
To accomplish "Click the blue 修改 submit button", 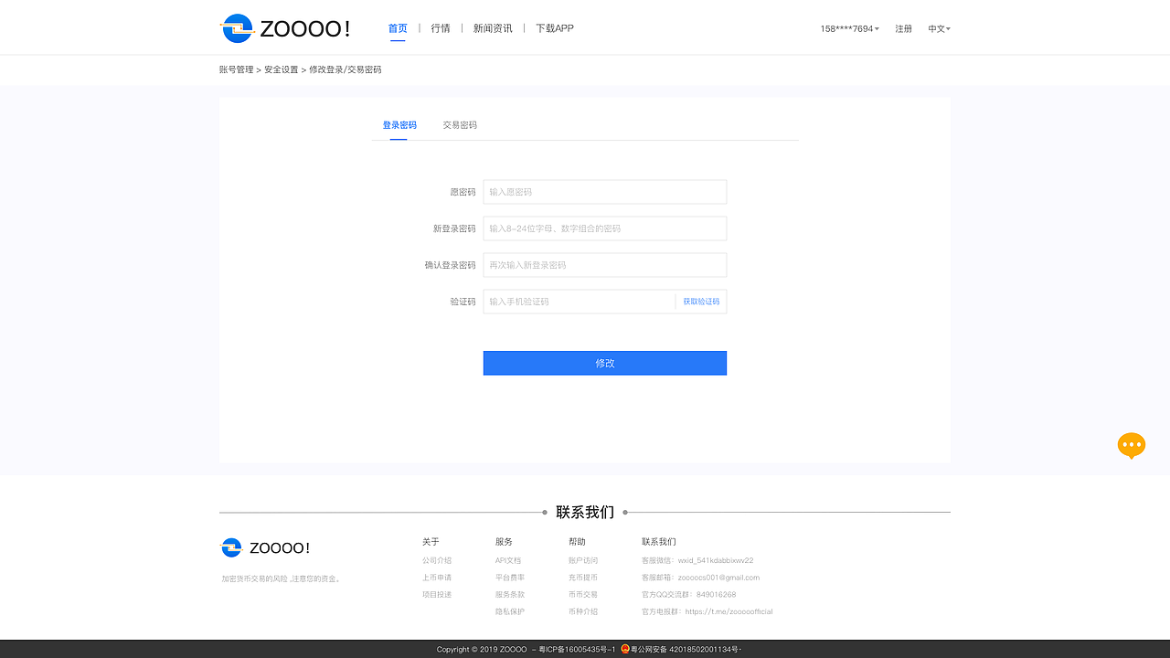I will [605, 363].
